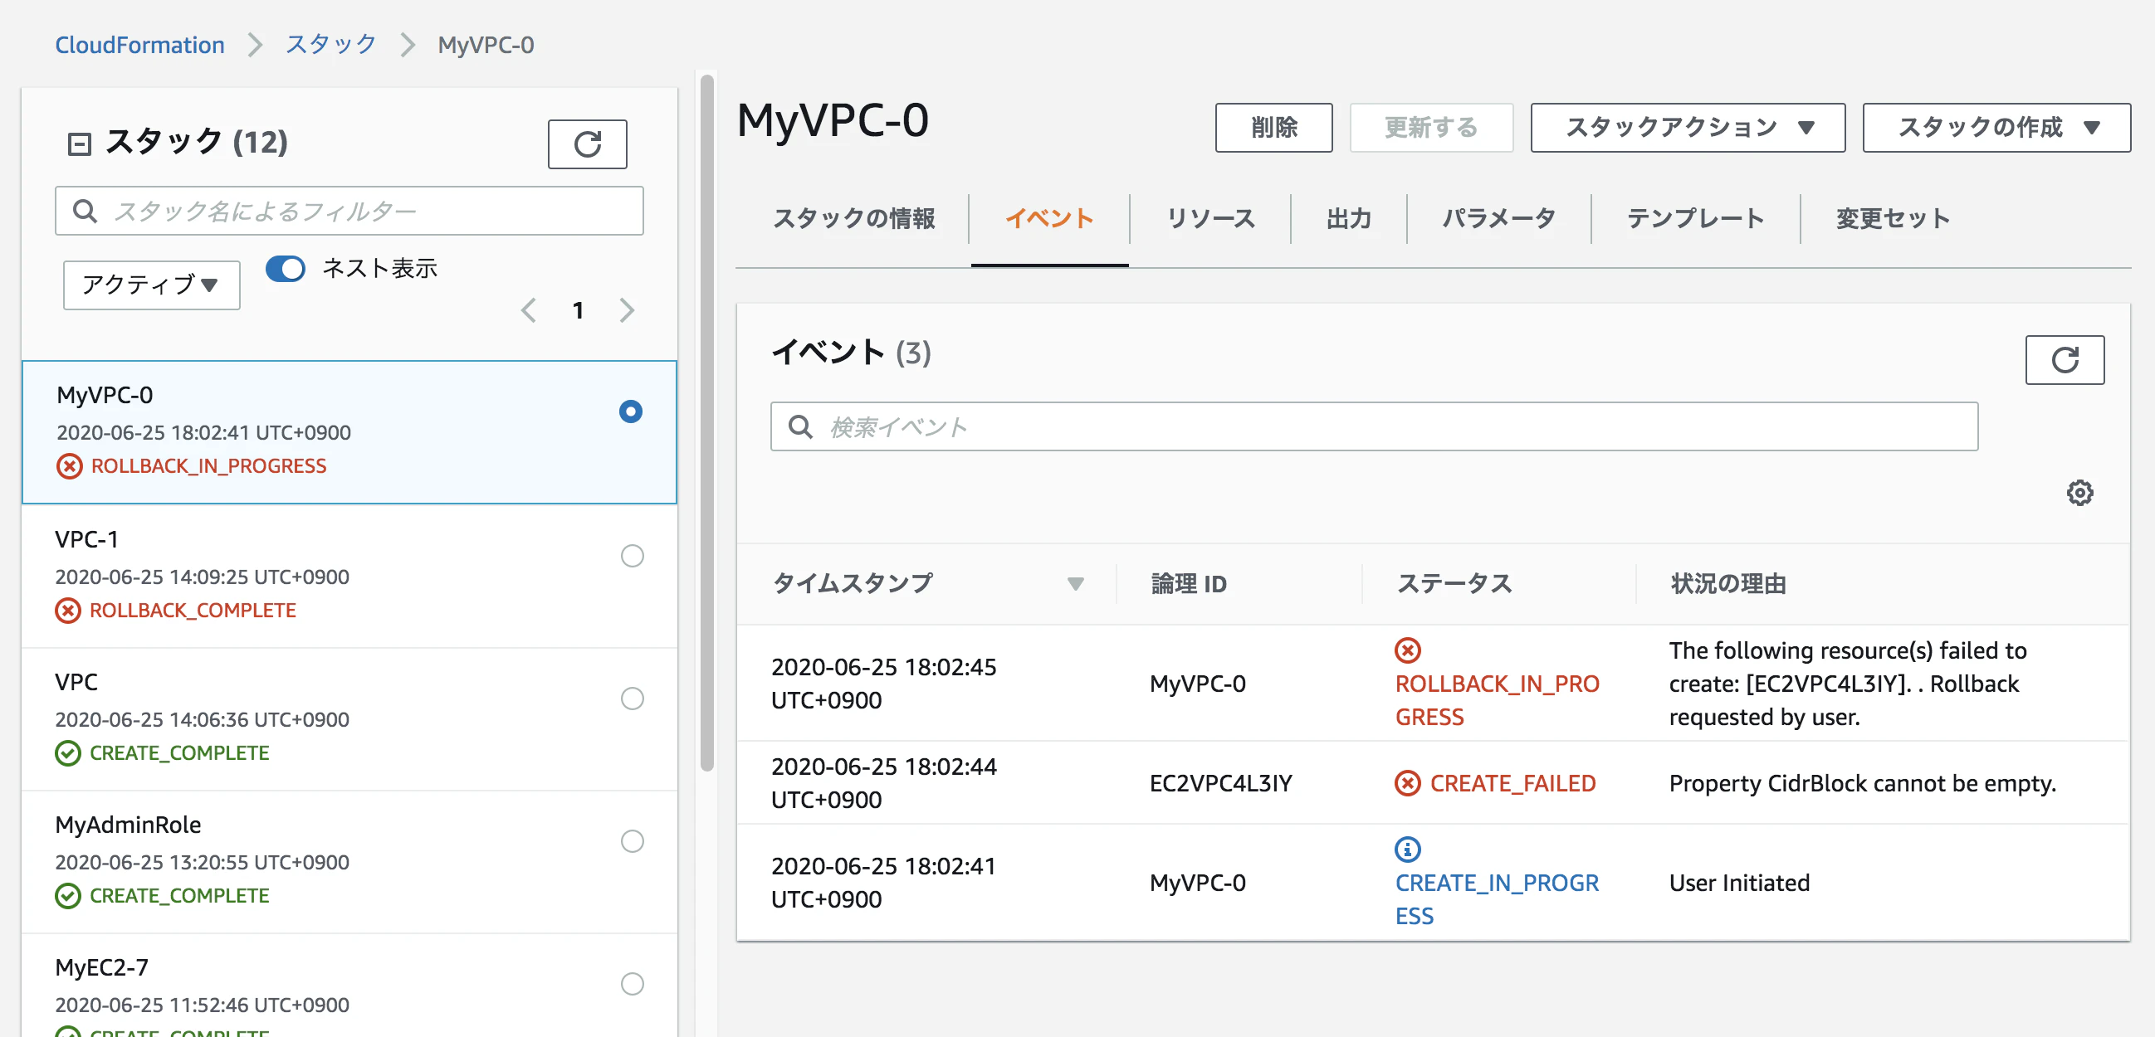Click page number 1 in stack pagination
Screen dimensions: 2155x1037
[x=577, y=310]
